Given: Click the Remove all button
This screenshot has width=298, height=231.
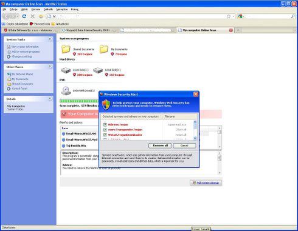Looking at the screenshot, I should click(x=160, y=146).
